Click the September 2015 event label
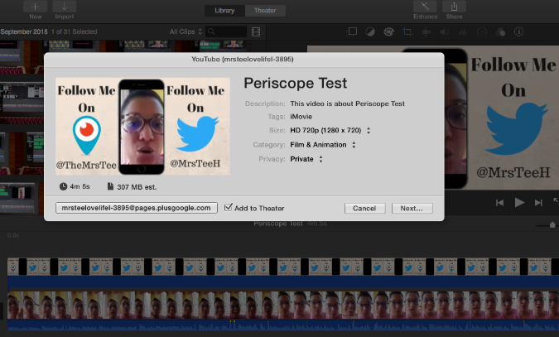Viewport: 559px width, 337px height. pyautogui.click(x=24, y=31)
